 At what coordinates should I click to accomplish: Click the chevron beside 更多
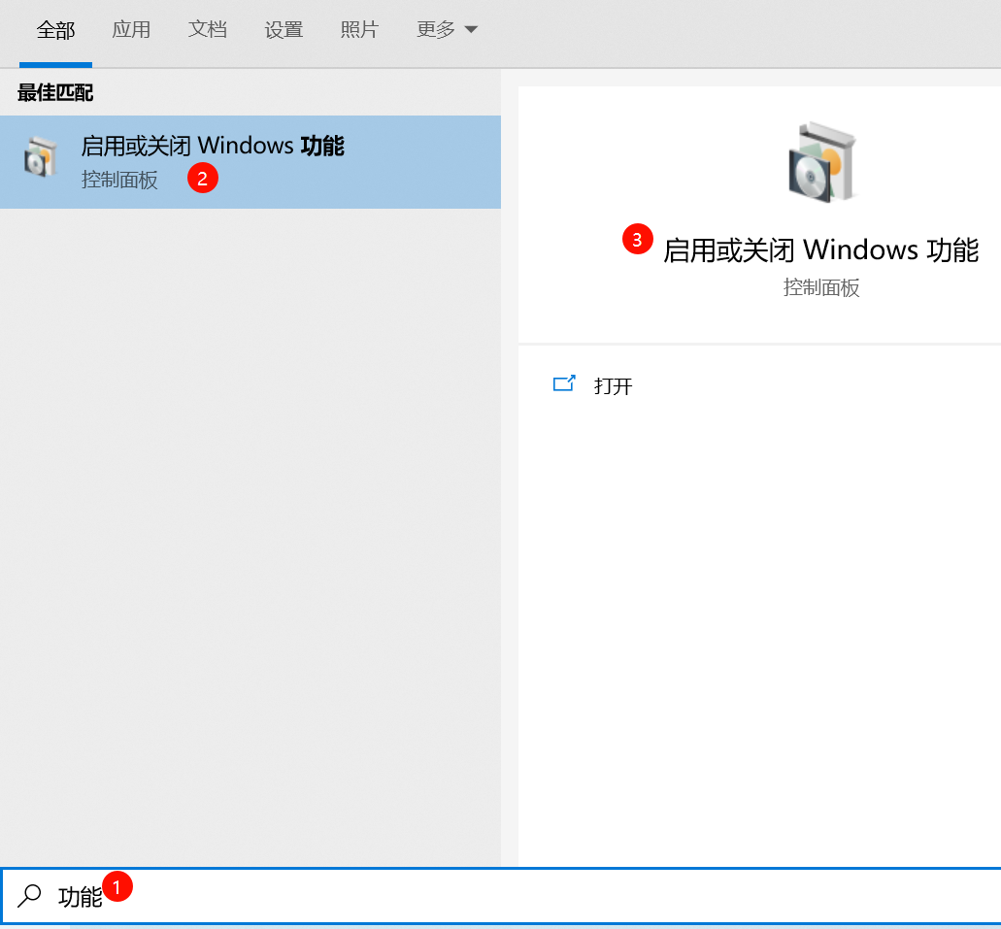click(x=473, y=30)
